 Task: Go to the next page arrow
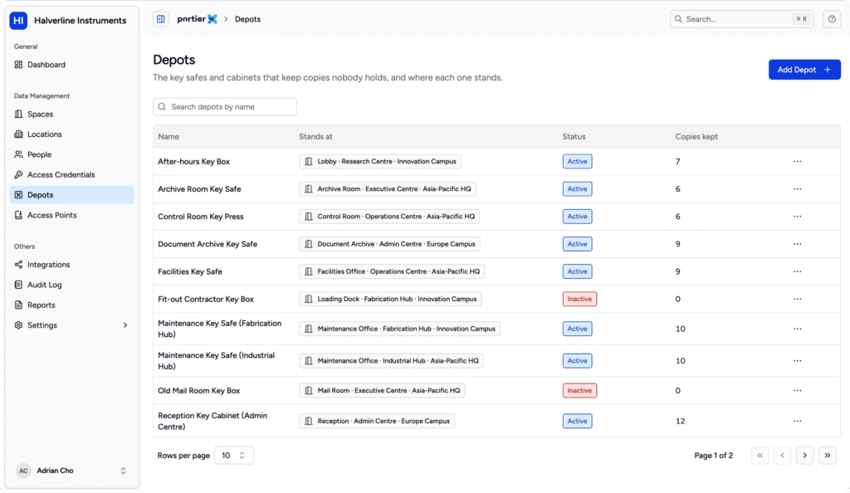pos(804,455)
